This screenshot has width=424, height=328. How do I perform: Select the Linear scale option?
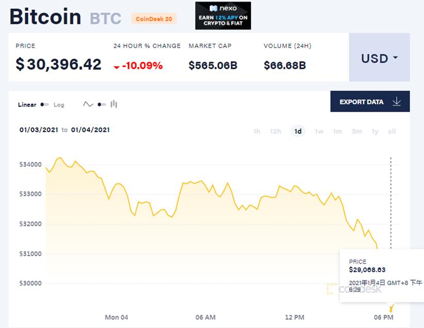27,104
